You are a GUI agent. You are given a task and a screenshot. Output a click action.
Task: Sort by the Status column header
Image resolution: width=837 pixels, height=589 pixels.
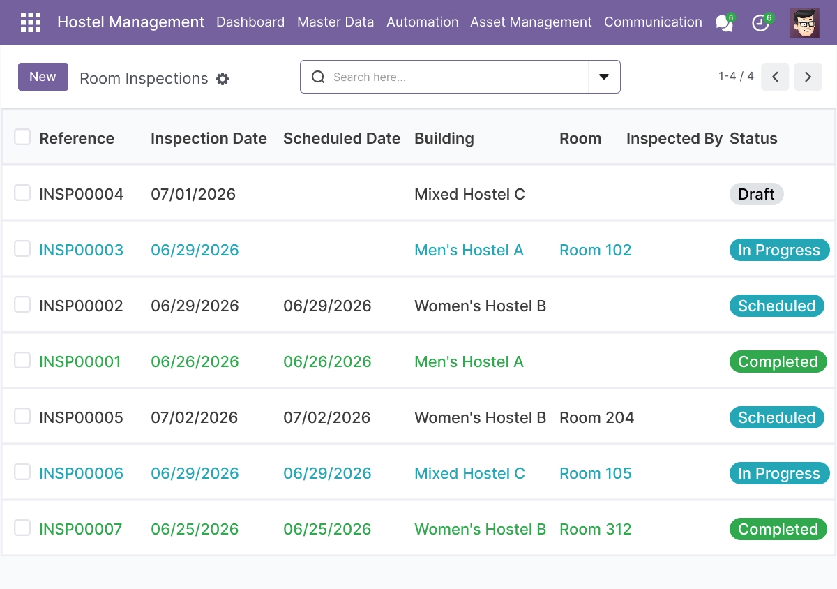click(x=753, y=138)
